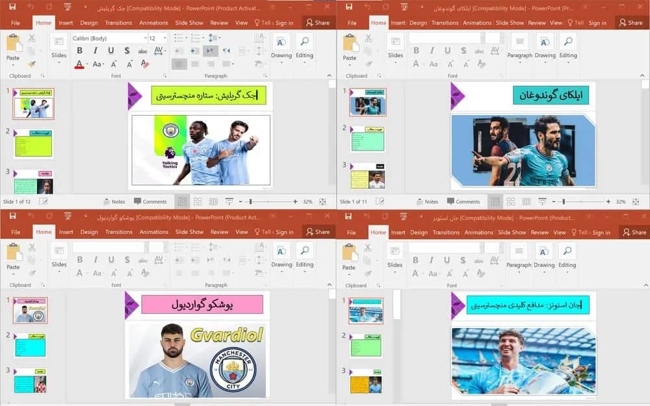Click the red Font Color button in Grealish window

pos(79,64)
